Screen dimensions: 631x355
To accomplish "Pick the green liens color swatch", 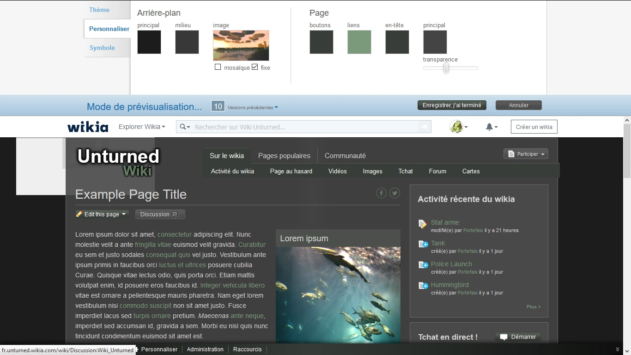I will coord(359,42).
